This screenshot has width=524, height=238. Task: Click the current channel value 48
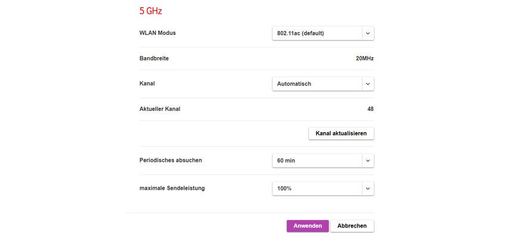point(370,109)
